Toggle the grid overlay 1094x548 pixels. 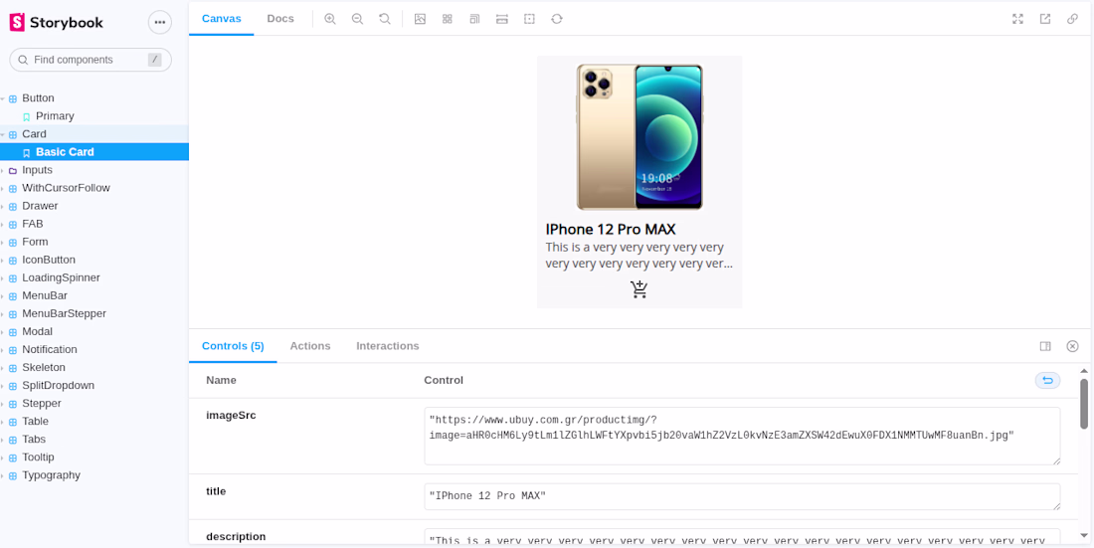448,19
